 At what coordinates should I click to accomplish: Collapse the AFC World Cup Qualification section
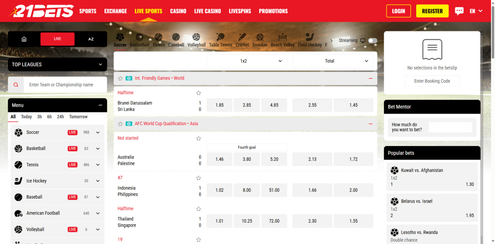tap(371, 124)
